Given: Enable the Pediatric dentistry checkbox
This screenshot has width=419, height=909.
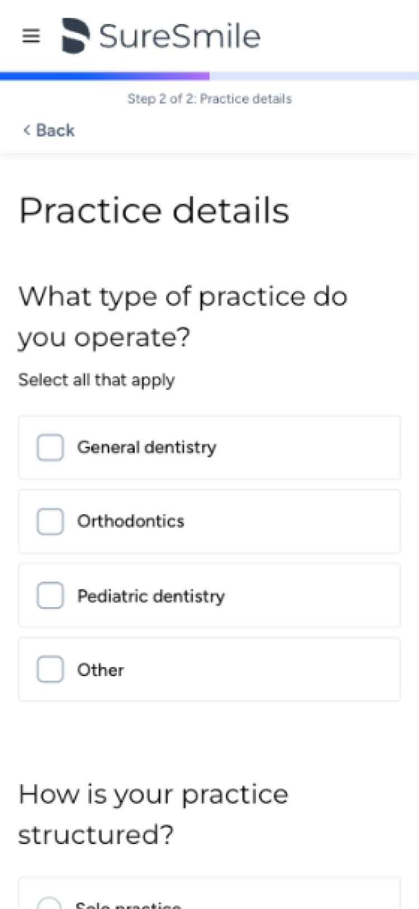Looking at the screenshot, I should 50,596.
